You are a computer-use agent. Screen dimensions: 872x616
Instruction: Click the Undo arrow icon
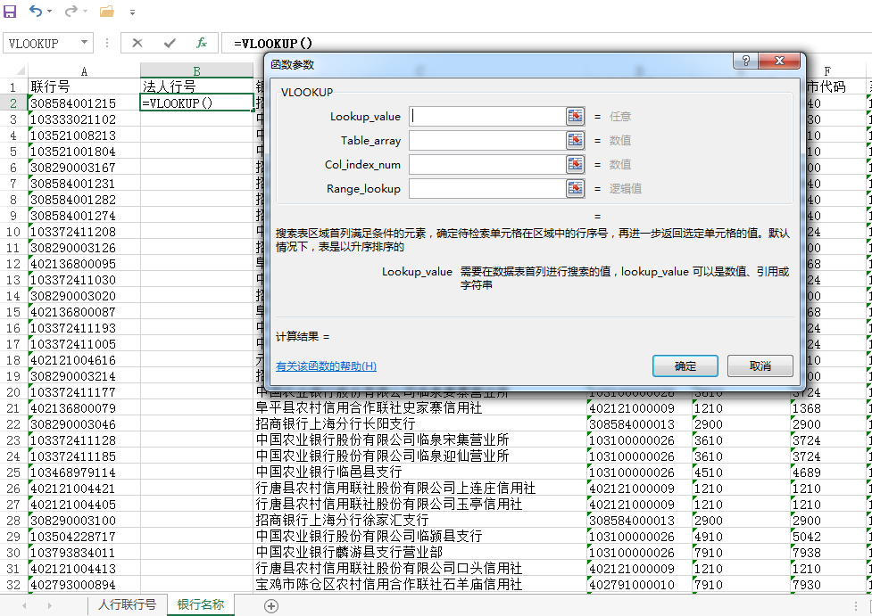point(35,12)
